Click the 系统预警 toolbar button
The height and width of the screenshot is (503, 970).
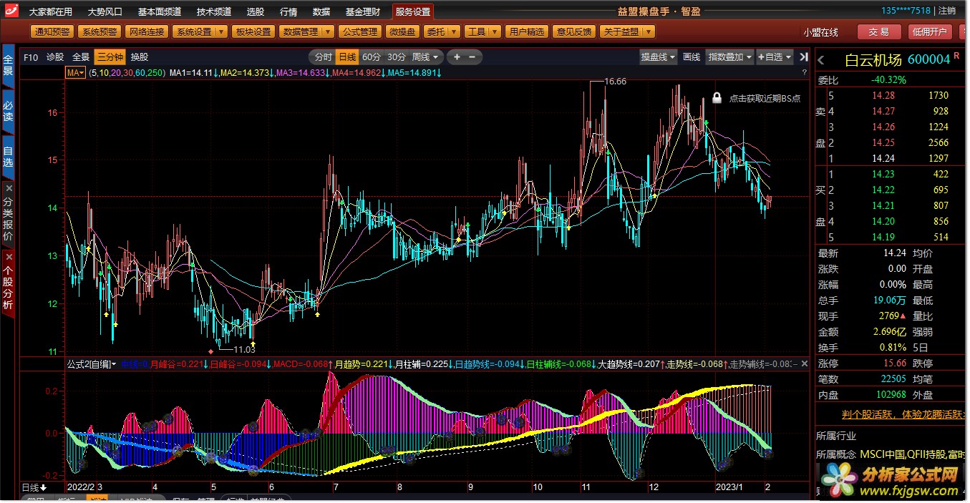[x=99, y=31]
